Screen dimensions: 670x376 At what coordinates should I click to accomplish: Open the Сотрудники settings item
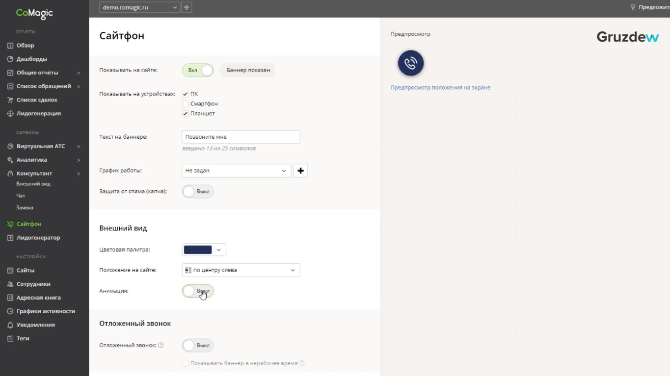33,284
